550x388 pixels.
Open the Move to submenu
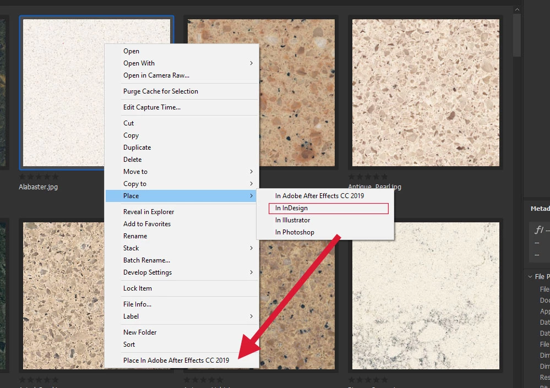pos(182,171)
